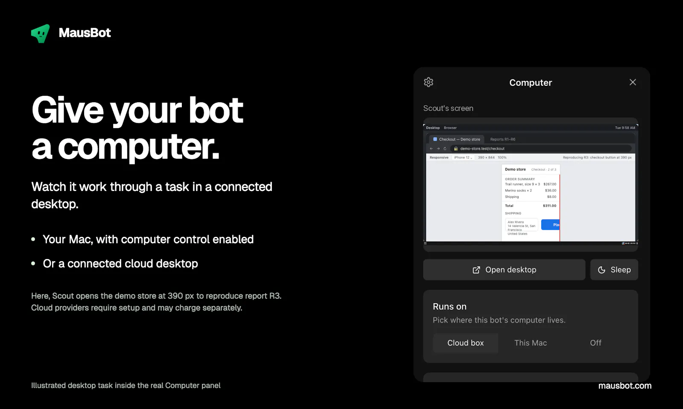
Task: Click the MausBot brand name text
Action: click(x=85, y=33)
